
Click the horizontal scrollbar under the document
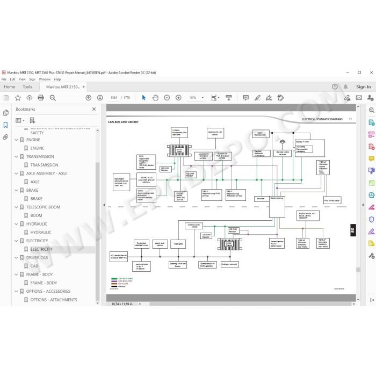tap(250, 304)
